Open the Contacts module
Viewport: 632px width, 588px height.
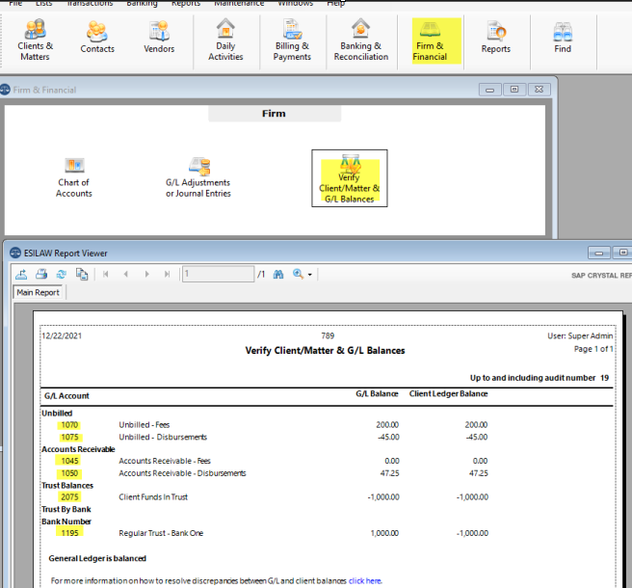pyautogui.click(x=97, y=37)
